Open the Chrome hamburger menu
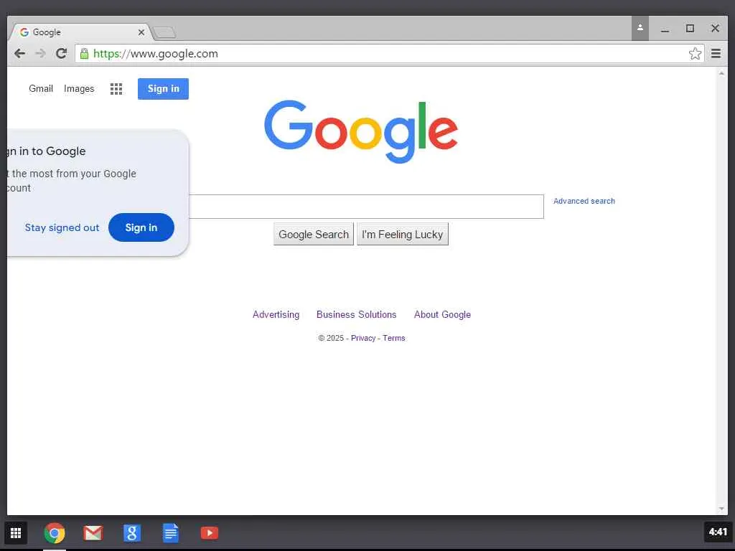 (716, 53)
